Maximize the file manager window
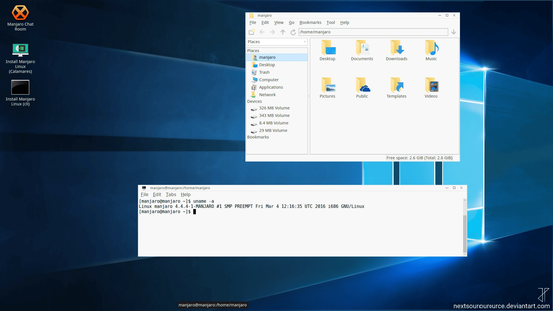The height and width of the screenshot is (311, 553). 447,15
